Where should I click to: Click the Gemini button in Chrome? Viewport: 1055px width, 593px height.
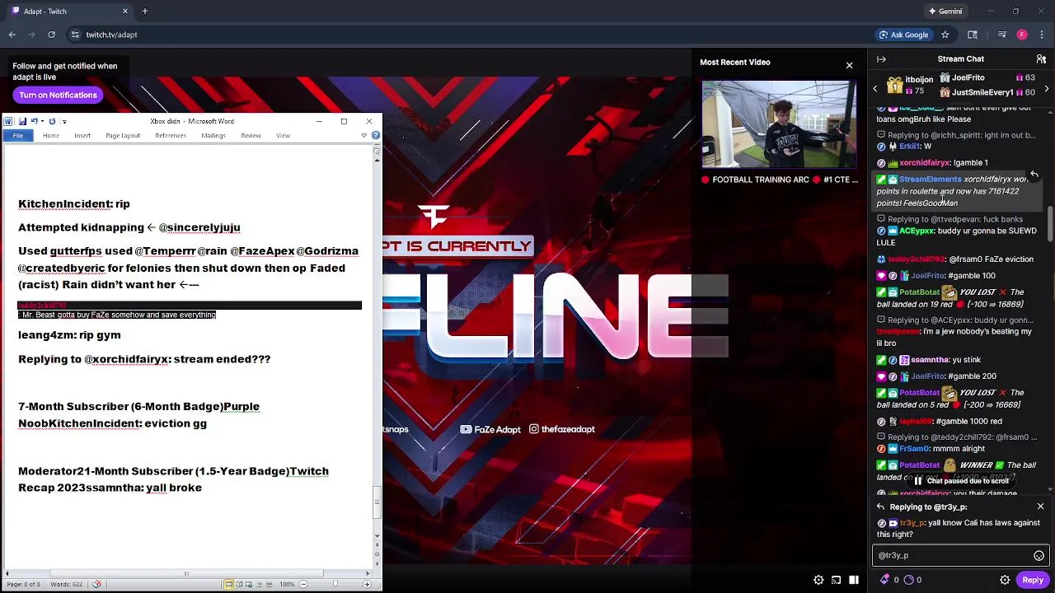[945, 12]
